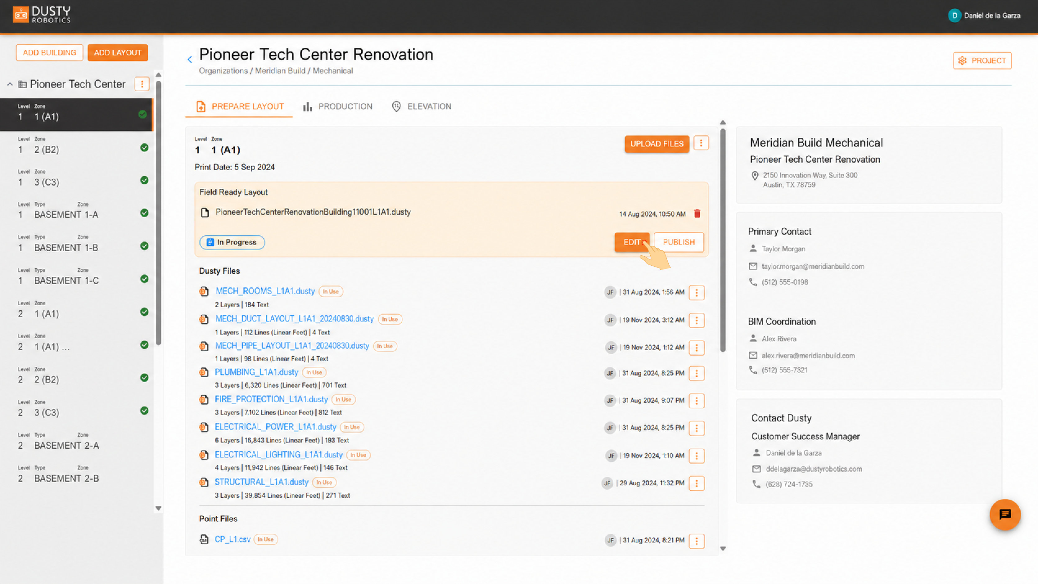Open the options menu for CP_L1.csv
1038x584 pixels.
697,541
